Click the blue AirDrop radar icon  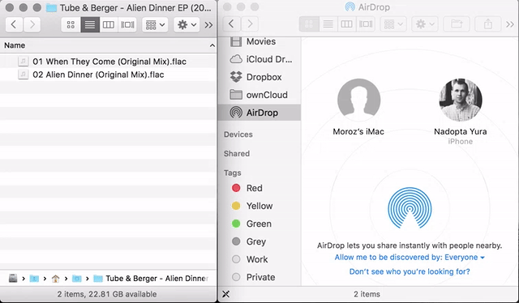(x=410, y=208)
